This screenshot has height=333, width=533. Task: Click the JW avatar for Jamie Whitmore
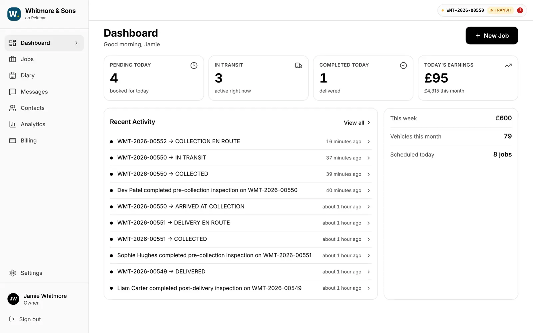(x=13, y=299)
